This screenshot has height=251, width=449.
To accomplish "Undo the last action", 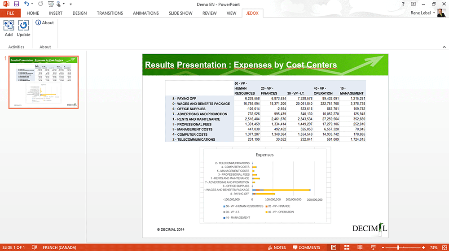I will (27, 4).
